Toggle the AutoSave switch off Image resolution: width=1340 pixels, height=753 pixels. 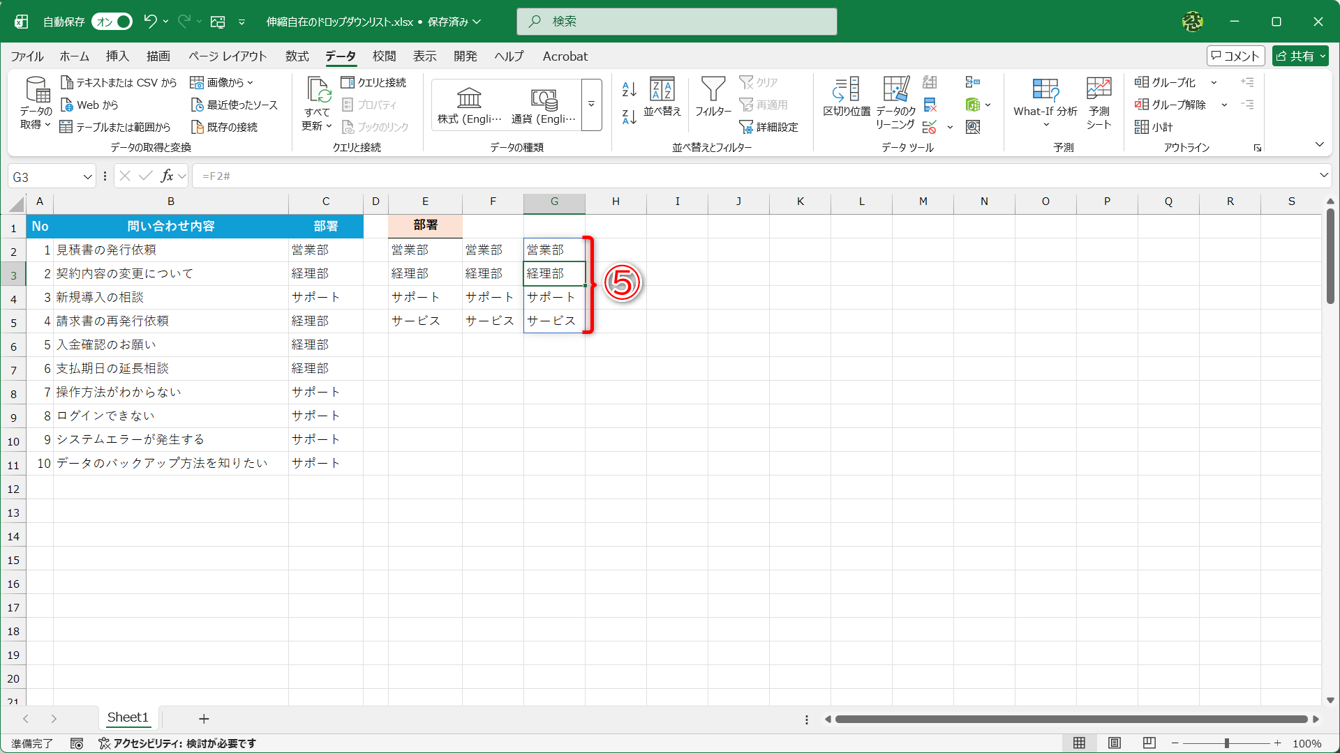coord(113,22)
